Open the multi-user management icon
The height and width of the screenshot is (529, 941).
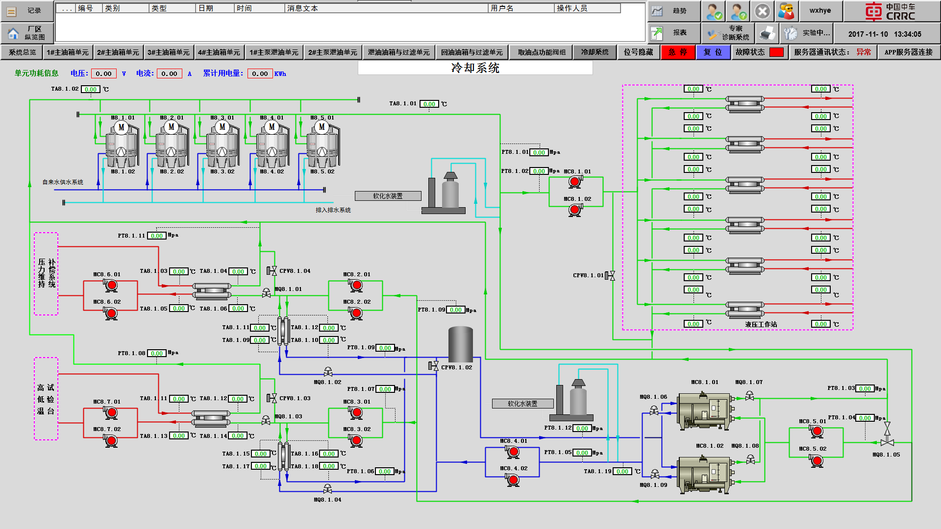[786, 11]
